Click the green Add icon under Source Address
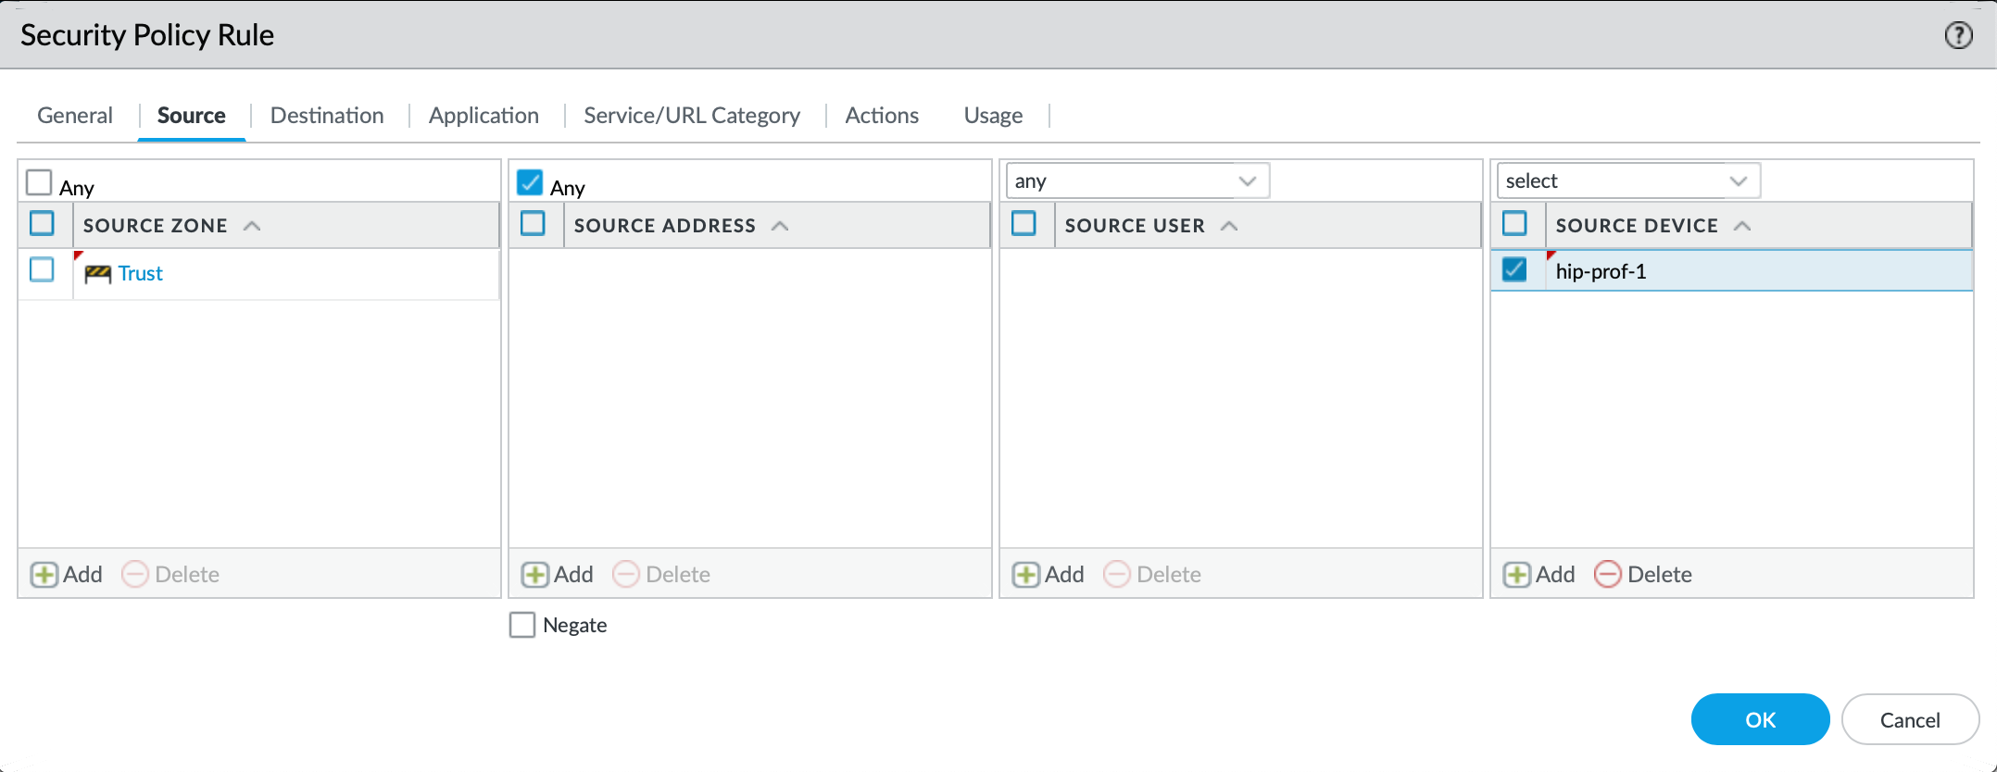The height and width of the screenshot is (772, 1997). (535, 575)
